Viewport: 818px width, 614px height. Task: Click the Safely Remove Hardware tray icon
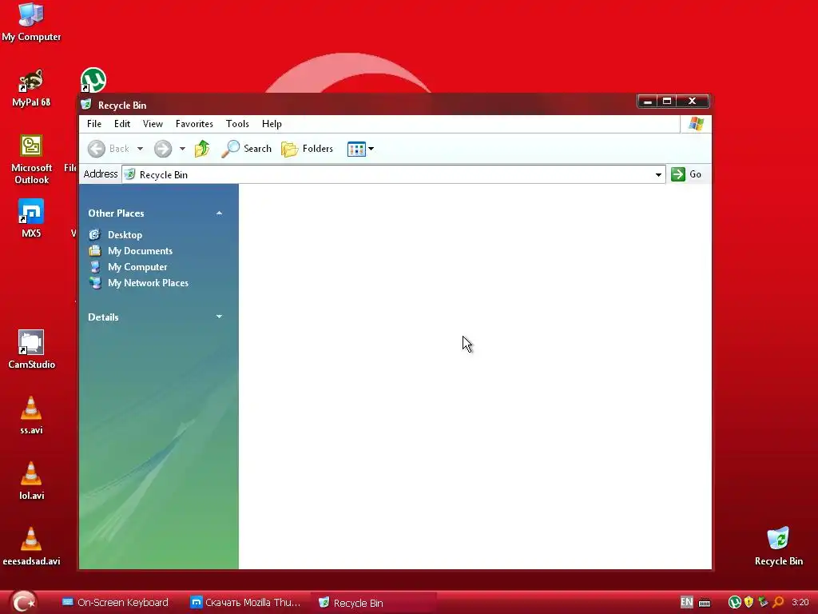[764, 603]
